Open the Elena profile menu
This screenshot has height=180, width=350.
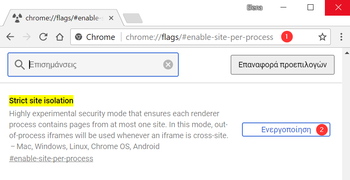[x=255, y=7]
